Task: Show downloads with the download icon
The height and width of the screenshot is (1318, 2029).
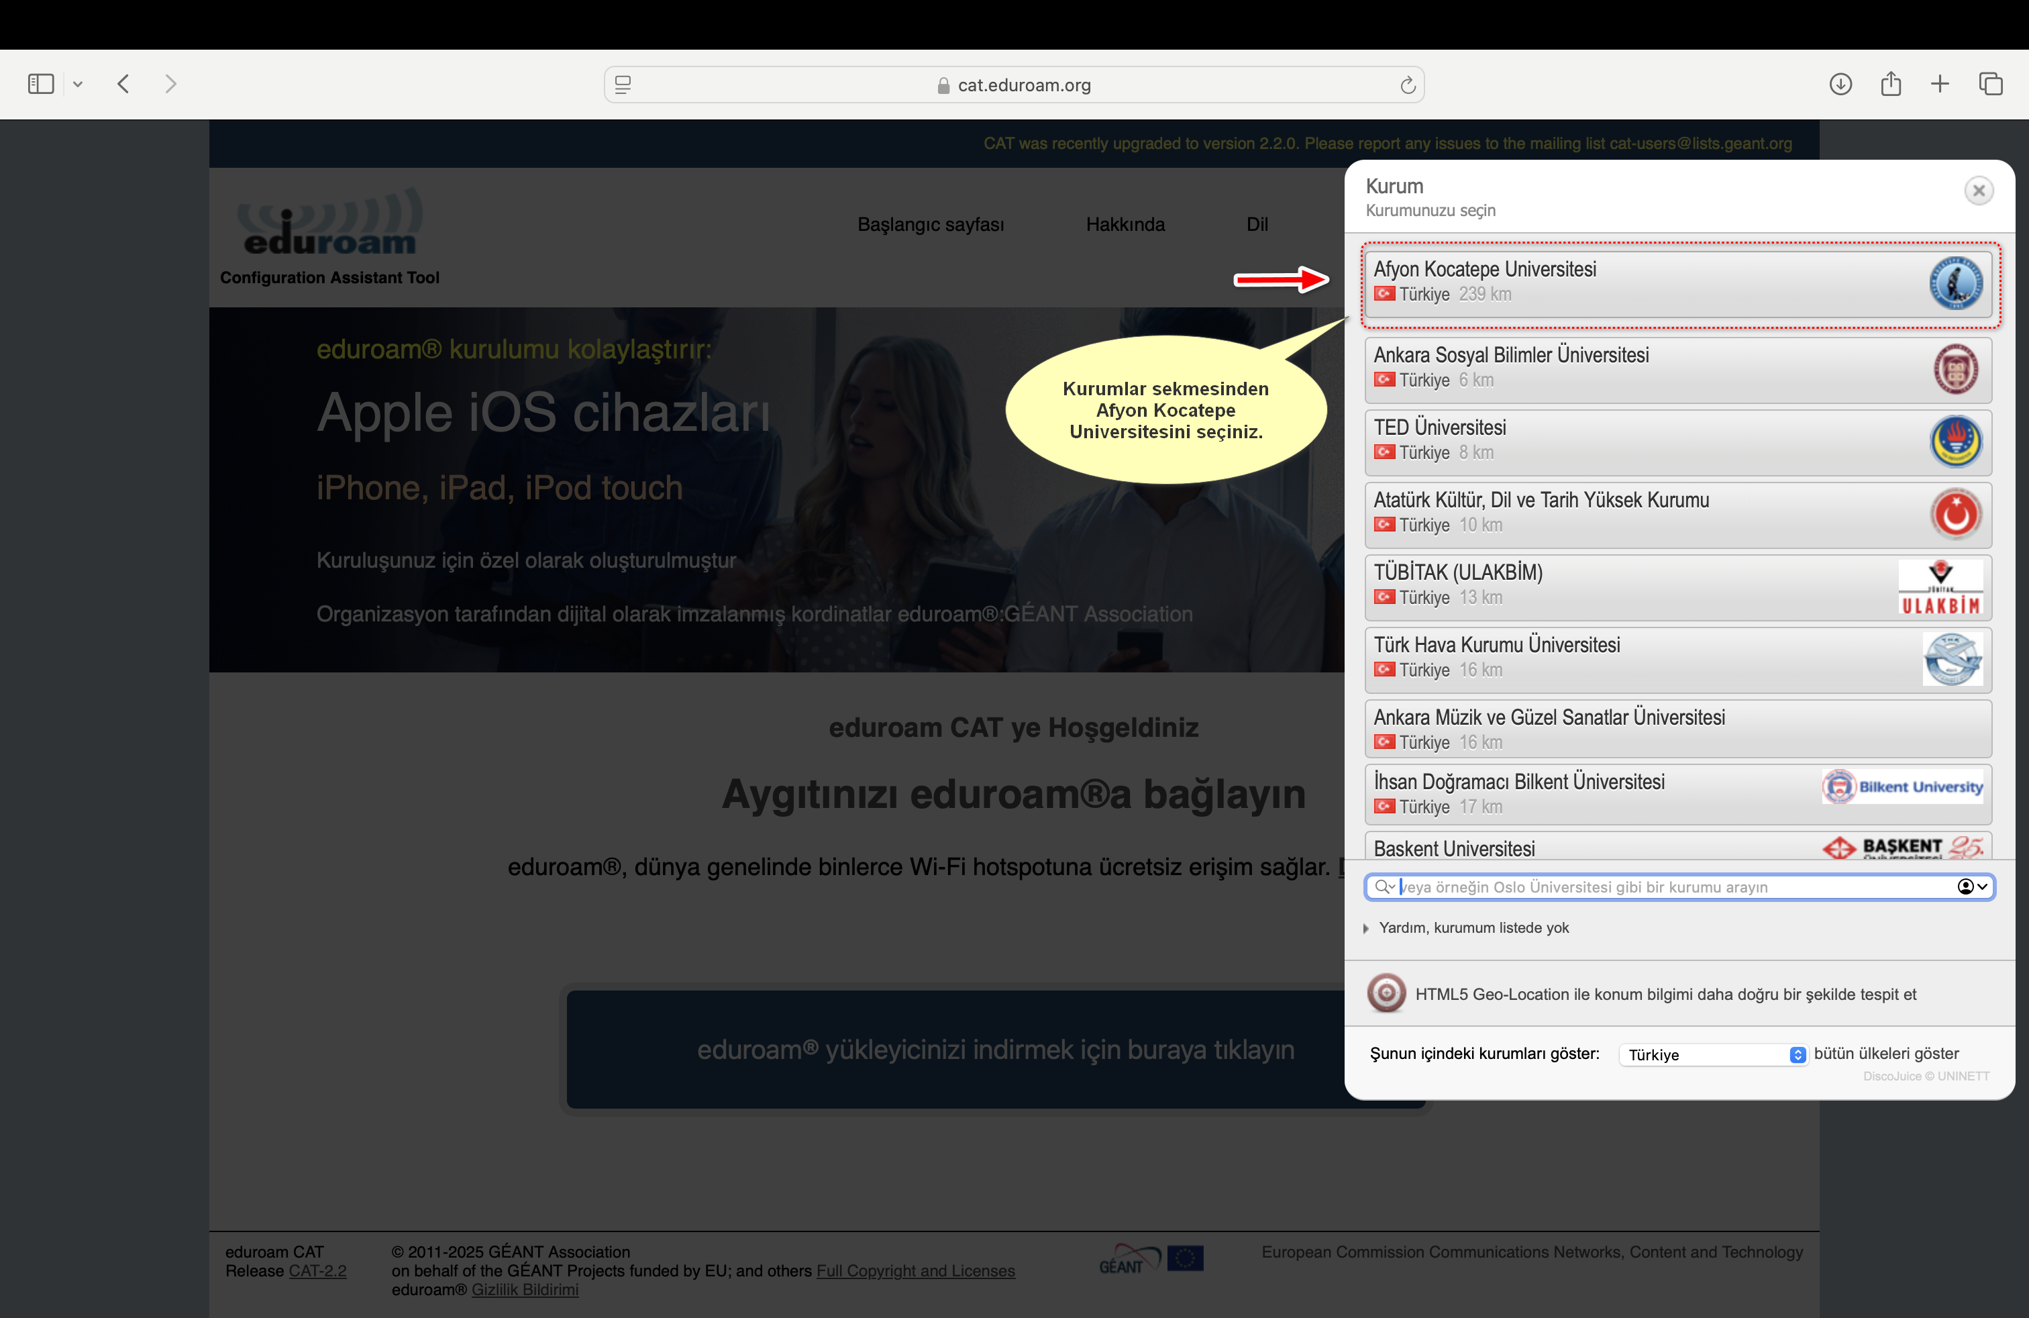Action: point(1840,83)
